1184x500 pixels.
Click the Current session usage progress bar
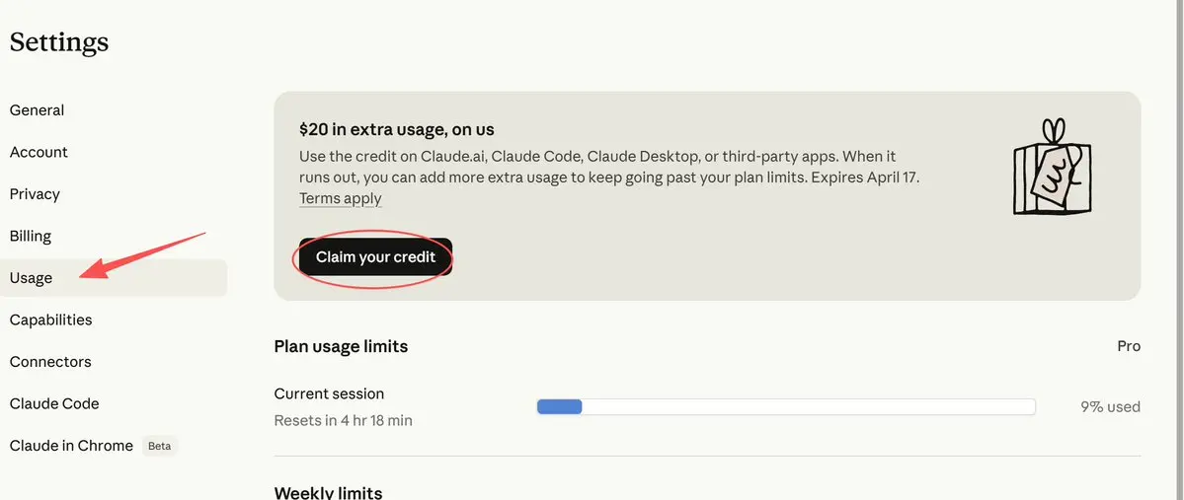coord(785,406)
